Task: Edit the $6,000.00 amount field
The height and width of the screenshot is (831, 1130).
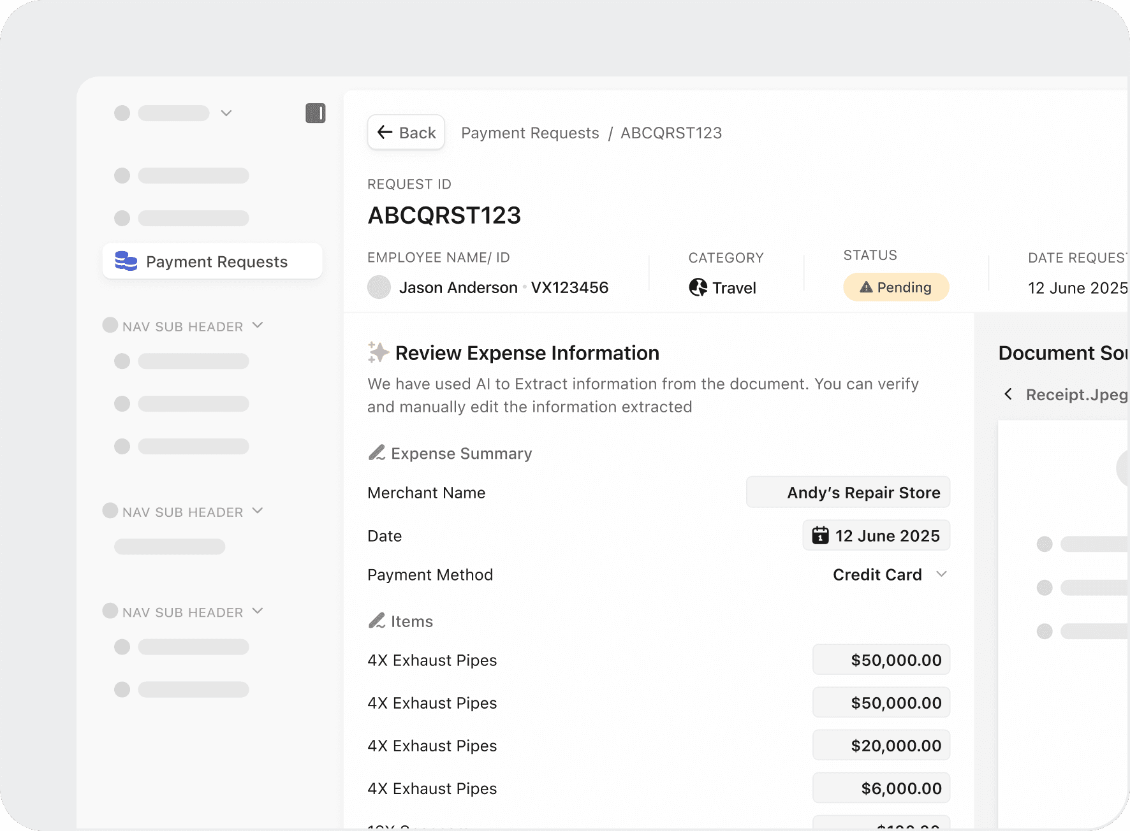Action: point(881,788)
